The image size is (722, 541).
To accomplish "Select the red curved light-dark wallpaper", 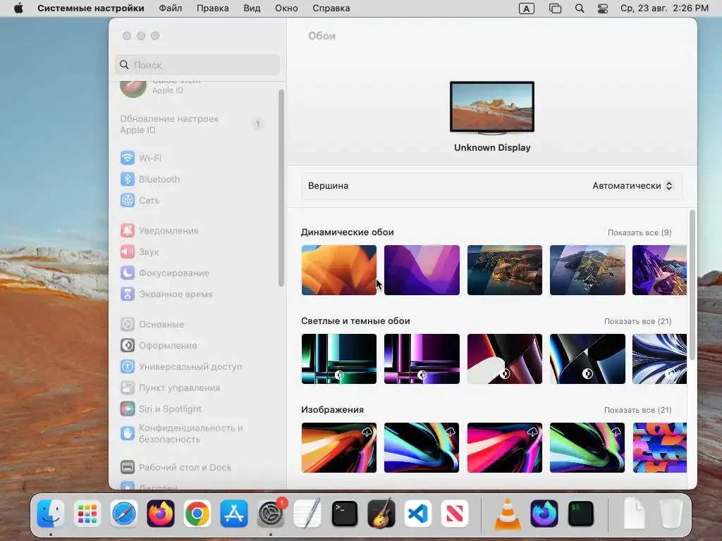I will click(505, 359).
